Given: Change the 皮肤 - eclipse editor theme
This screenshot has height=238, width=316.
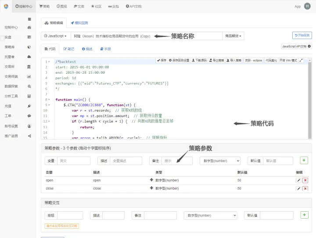Looking at the screenshot, I should click(x=254, y=60).
